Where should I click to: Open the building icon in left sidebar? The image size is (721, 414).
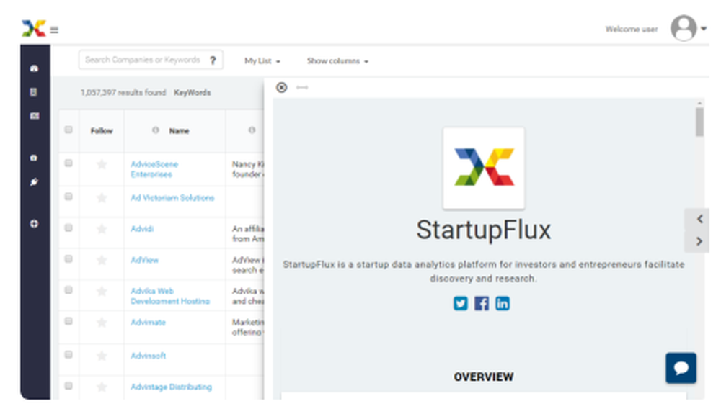pyautogui.click(x=34, y=92)
